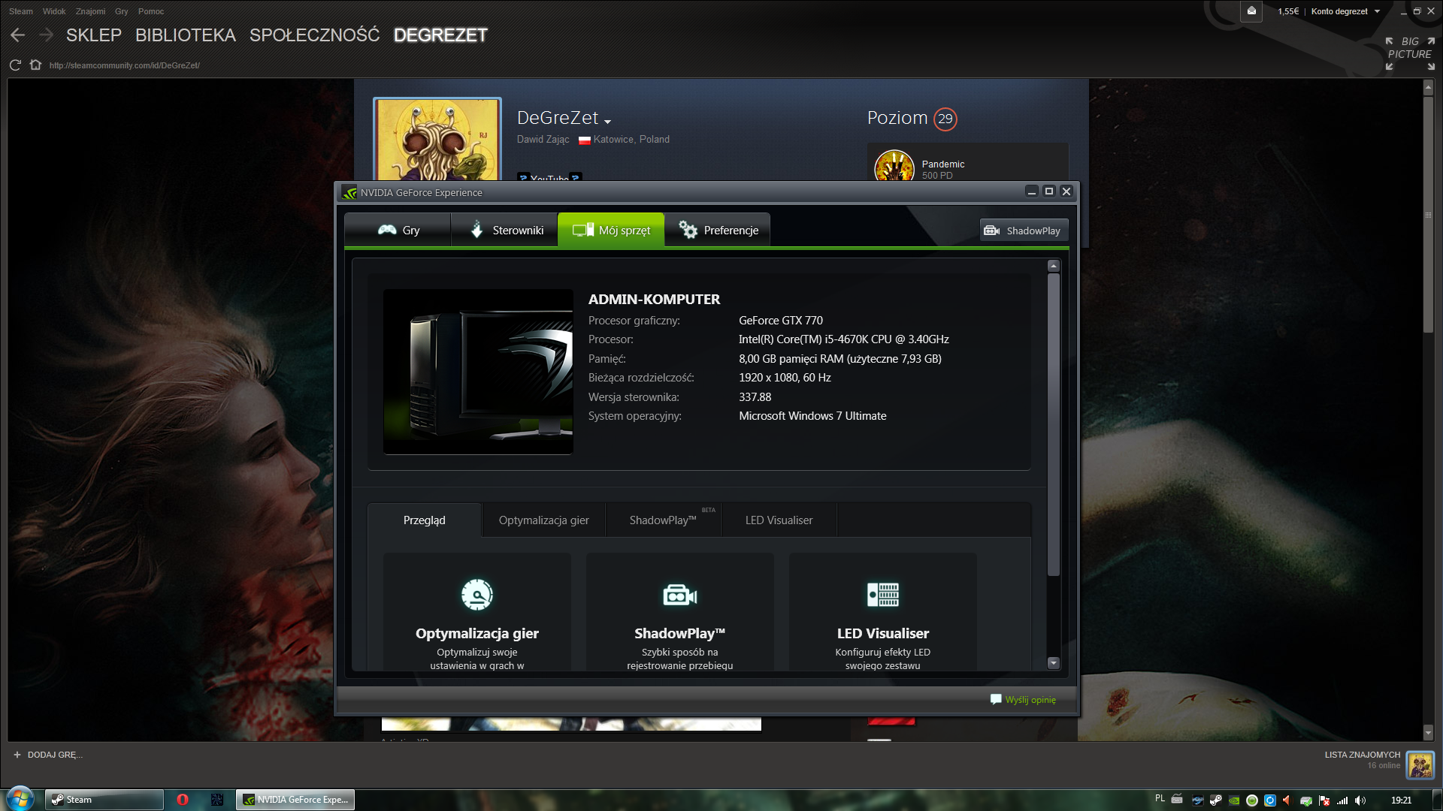Viewport: 1443px width, 811px height.
Task: Switch to NVIDIA GeForce Experience in the taskbar
Action: 295,800
